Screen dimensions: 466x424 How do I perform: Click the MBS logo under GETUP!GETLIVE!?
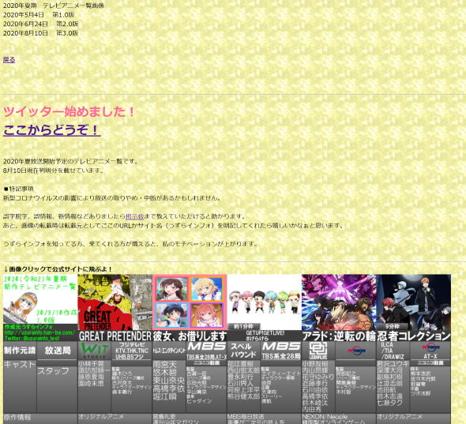coord(281,347)
